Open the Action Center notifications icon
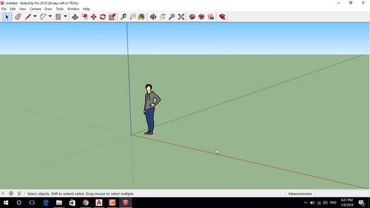Image resolution: width=370 pixels, height=208 pixels. pos(361,203)
